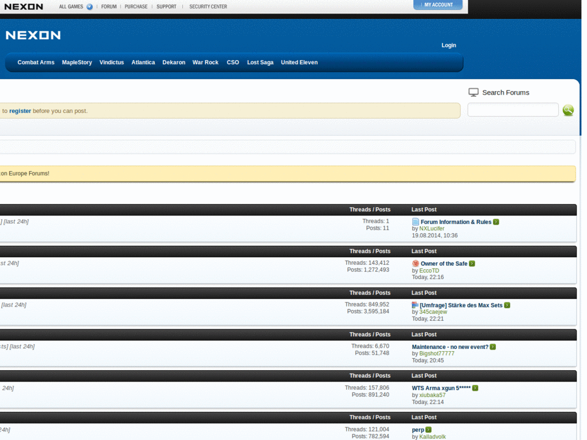Open user profile 345caejew

coord(433,312)
